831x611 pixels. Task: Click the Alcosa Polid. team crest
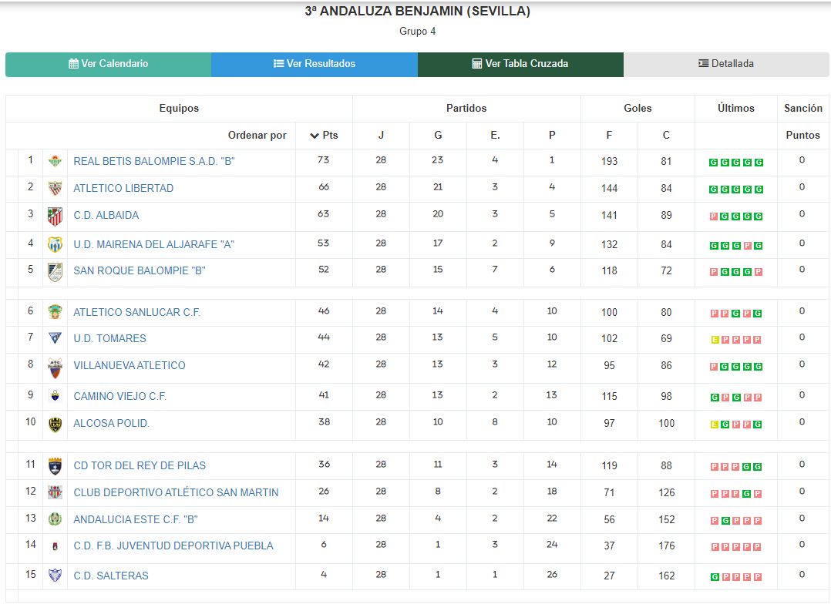click(x=56, y=425)
